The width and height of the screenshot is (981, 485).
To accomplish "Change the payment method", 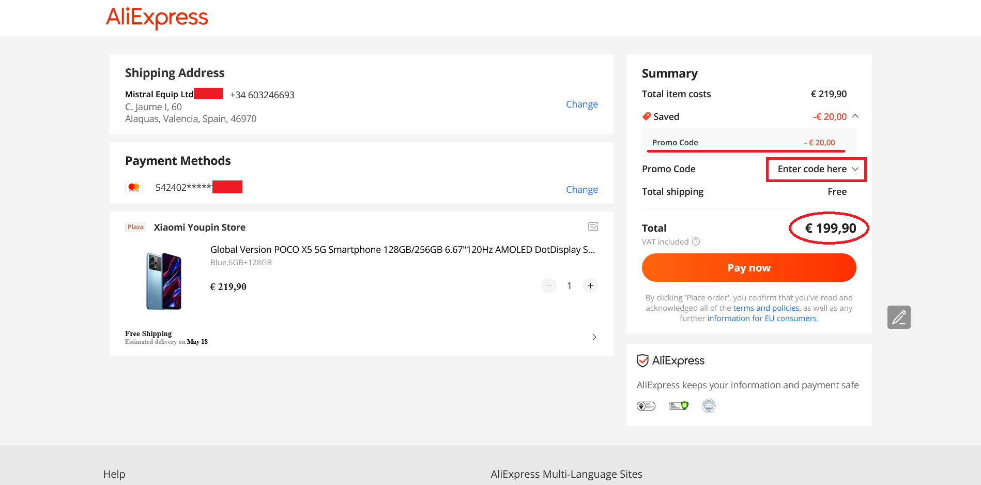I will coord(581,189).
